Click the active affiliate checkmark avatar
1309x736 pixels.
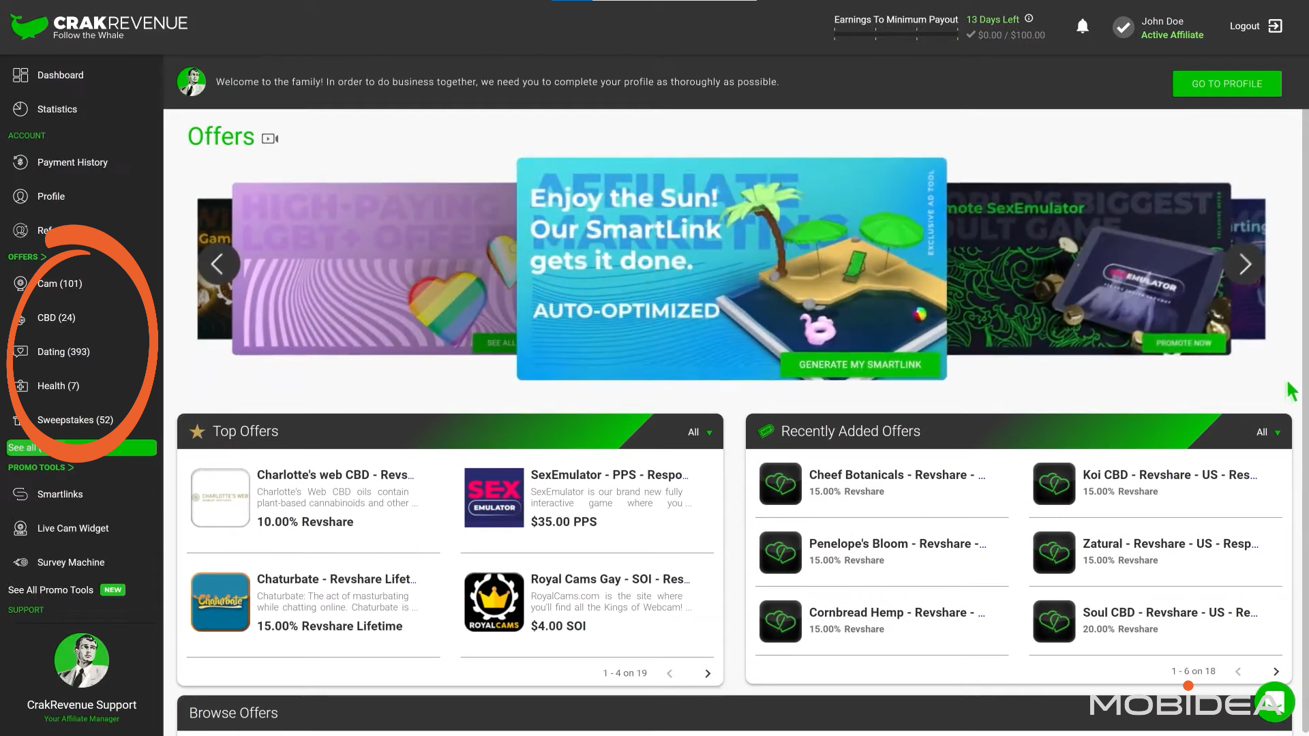1123,27
